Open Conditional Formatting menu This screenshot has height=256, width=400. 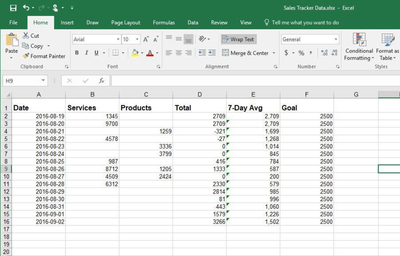pyautogui.click(x=359, y=48)
